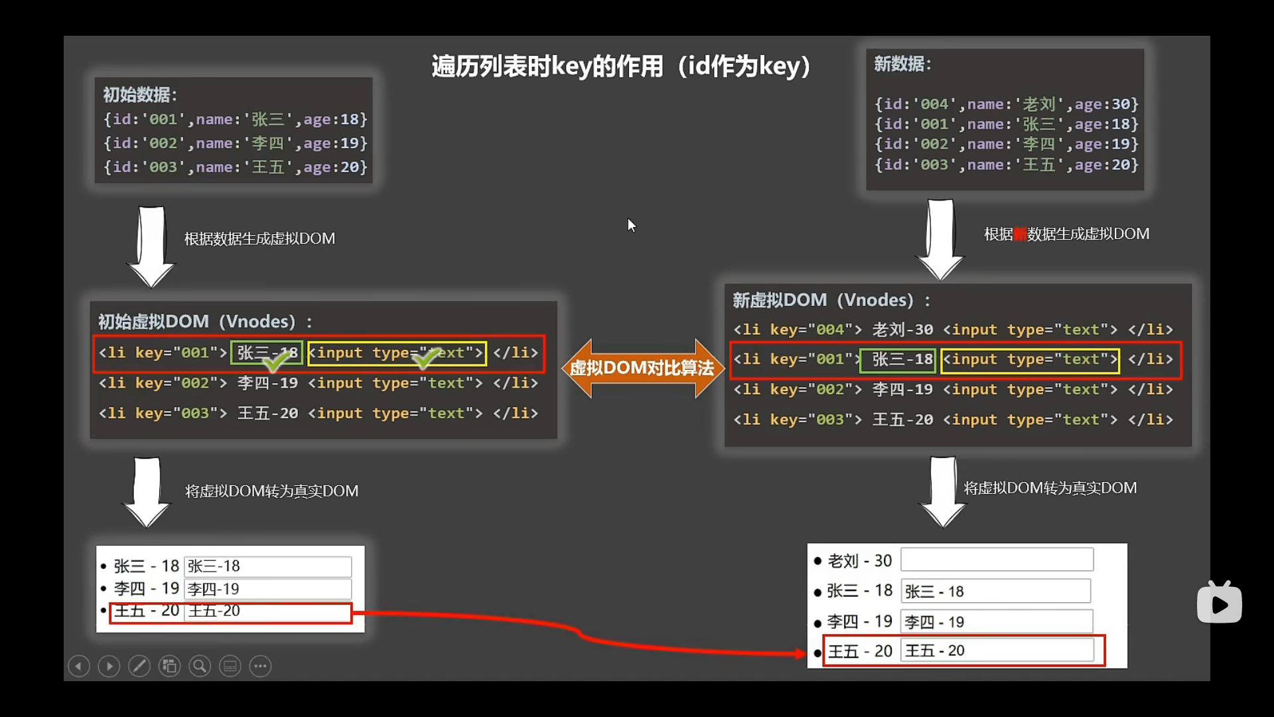Click the TV cast icon at bottom right
Screen dimensions: 1274x717
(1220, 602)
